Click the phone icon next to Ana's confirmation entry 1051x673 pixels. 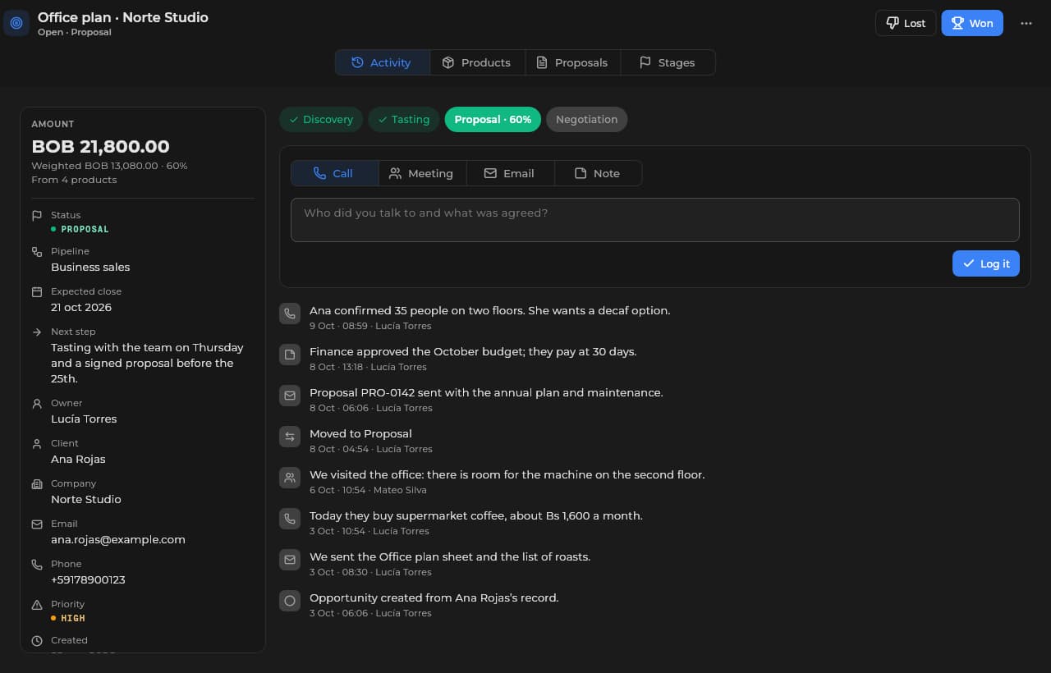click(289, 314)
